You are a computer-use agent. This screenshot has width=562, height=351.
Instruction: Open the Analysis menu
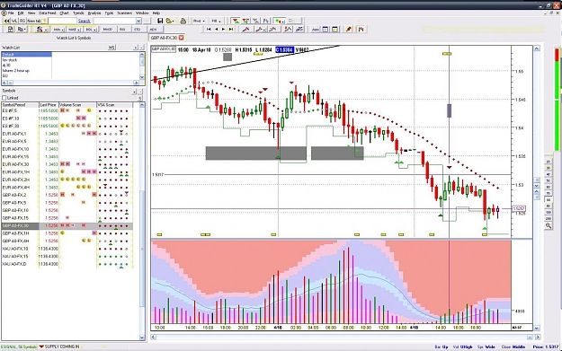pos(94,13)
